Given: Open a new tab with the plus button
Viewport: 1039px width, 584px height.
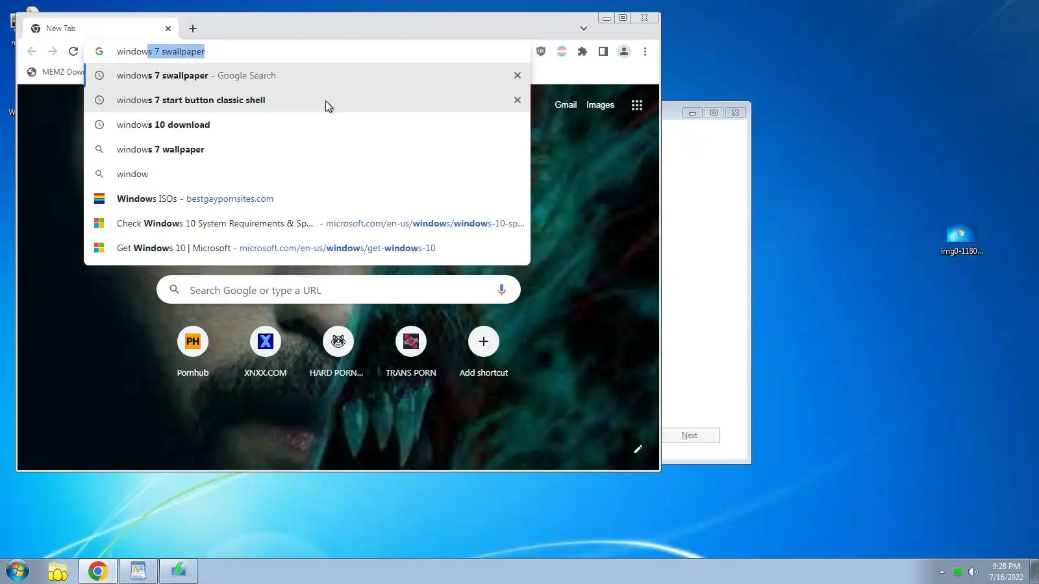Looking at the screenshot, I should [x=193, y=29].
